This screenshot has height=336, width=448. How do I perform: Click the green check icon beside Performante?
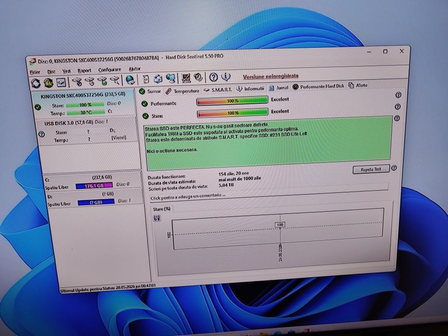[x=145, y=104]
